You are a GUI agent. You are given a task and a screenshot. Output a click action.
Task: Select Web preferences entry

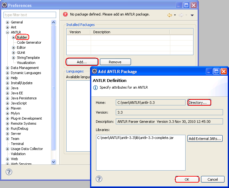pyautogui.click(x=14, y=159)
